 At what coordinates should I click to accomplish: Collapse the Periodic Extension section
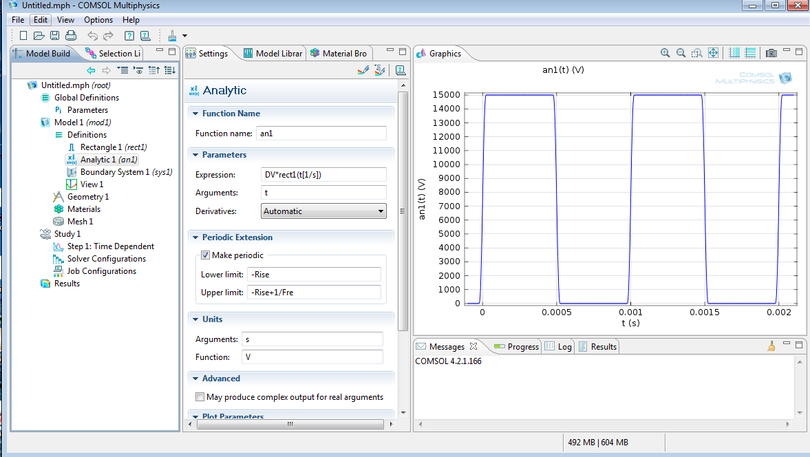pyautogui.click(x=195, y=237)
